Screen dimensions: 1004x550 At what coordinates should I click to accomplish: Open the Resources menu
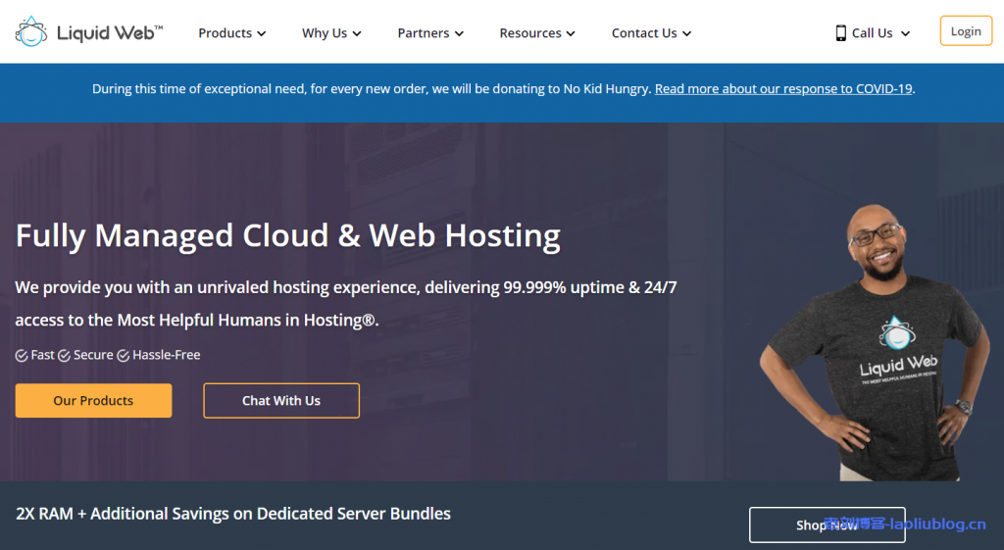pos(536,33)
